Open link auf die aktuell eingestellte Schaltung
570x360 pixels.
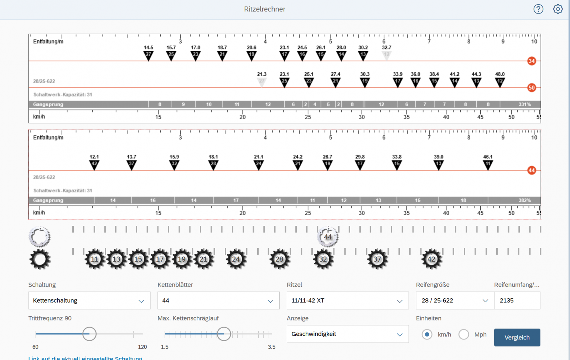85,358
